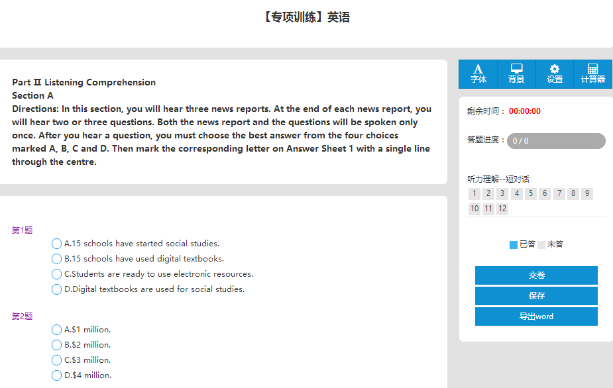Open the 字体 font settings icon

(x=478, y=73)
